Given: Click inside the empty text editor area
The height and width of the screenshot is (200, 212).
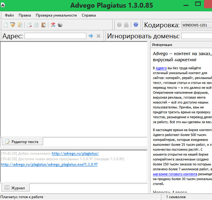Looking at the screenshot, I should pyautogui.click(x=74, y=89).
